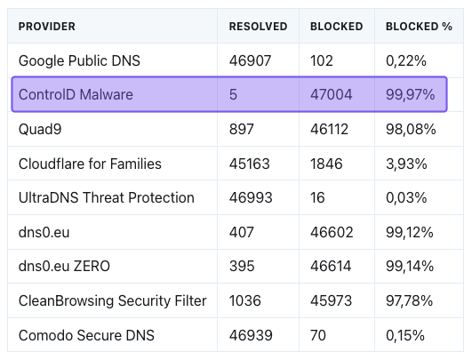
Task: Click blocked value 46112
Action: (x=329, y=130)
